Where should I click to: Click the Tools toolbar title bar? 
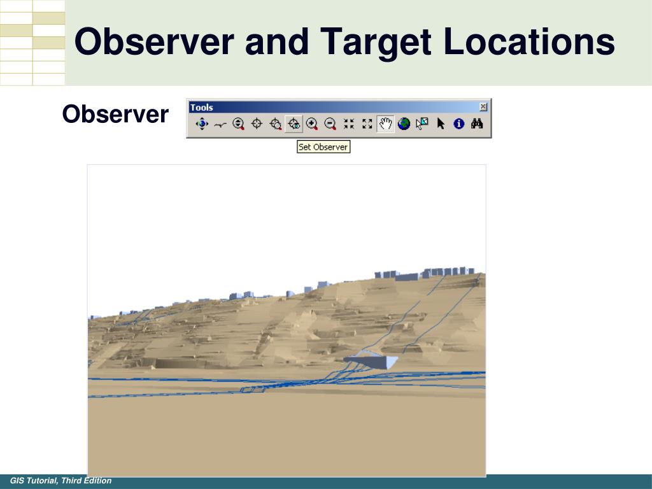[x=339, y=107]
